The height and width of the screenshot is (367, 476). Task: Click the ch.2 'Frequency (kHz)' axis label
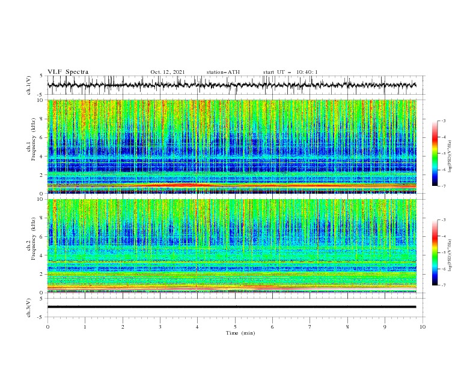point(34,239)
